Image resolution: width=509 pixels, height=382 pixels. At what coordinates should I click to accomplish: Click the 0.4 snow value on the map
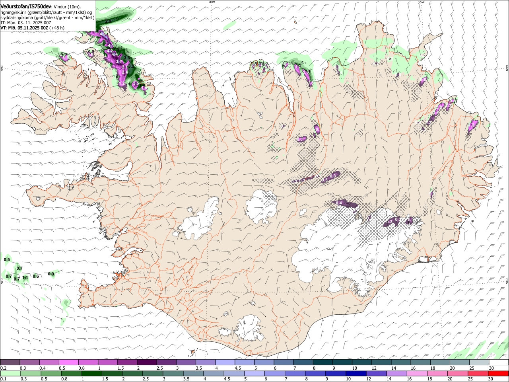339,203
